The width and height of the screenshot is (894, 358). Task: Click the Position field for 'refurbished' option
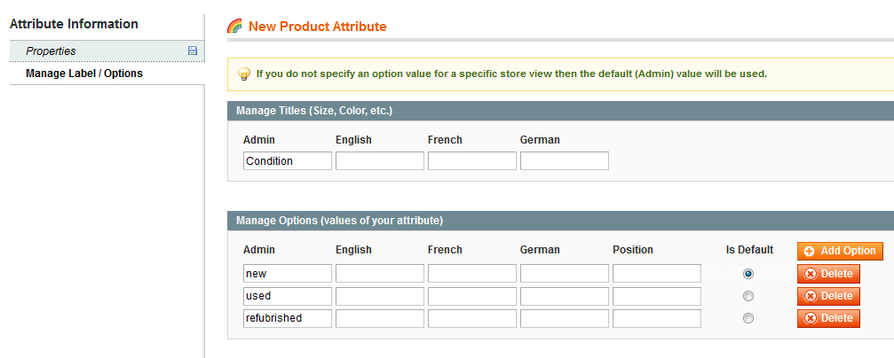pos(656,318)
